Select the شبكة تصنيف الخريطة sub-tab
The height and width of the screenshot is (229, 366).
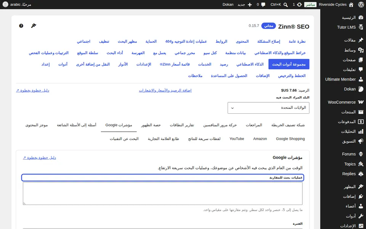click(288, 125)
